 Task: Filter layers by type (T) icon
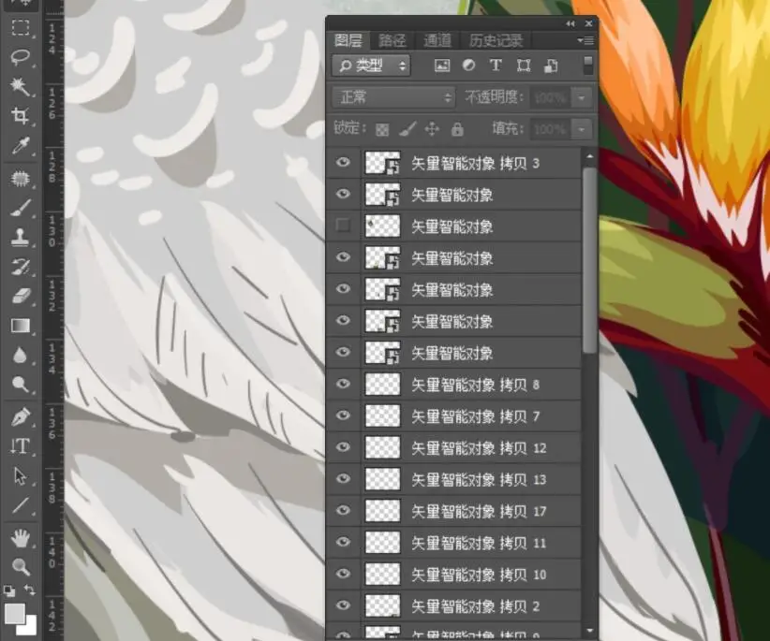tap(496, 66)
